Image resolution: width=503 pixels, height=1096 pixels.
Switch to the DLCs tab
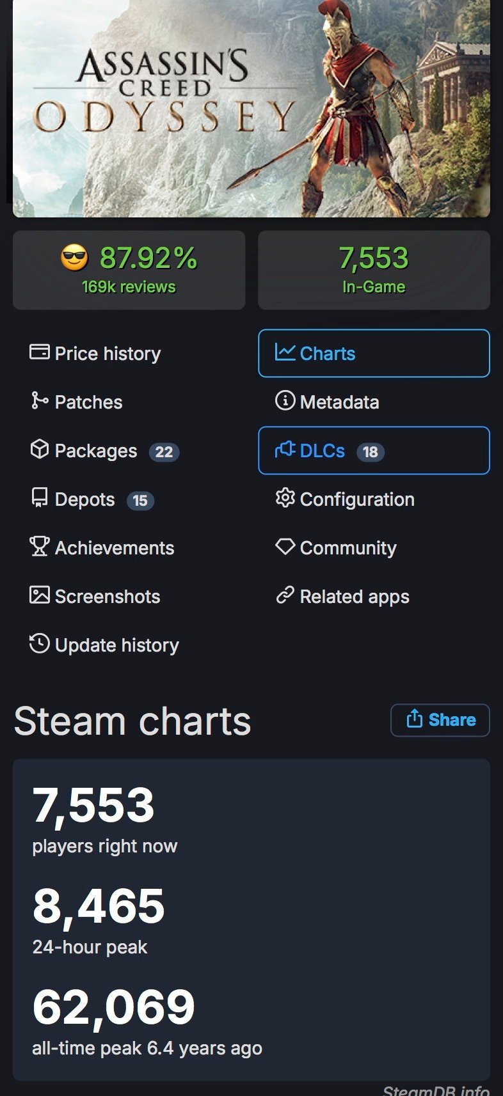pyautogui.click(x=374, y=450)
